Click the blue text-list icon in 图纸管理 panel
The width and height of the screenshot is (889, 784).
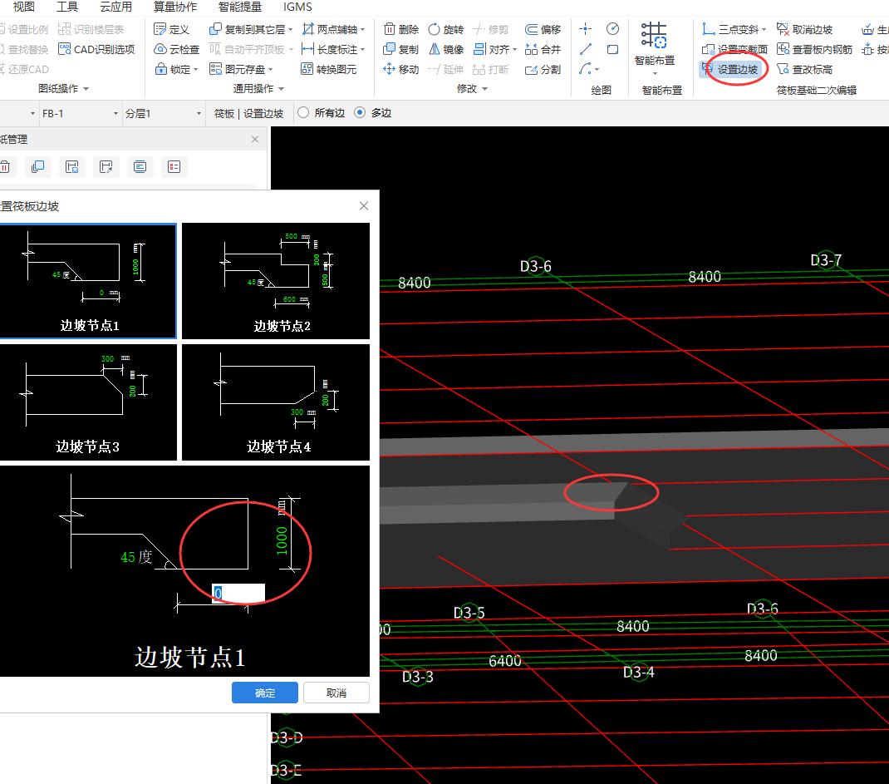(140, 167)
